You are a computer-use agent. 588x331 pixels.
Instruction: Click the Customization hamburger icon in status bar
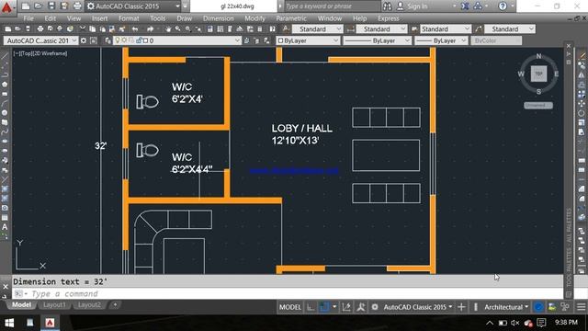[x=581, y=307]
